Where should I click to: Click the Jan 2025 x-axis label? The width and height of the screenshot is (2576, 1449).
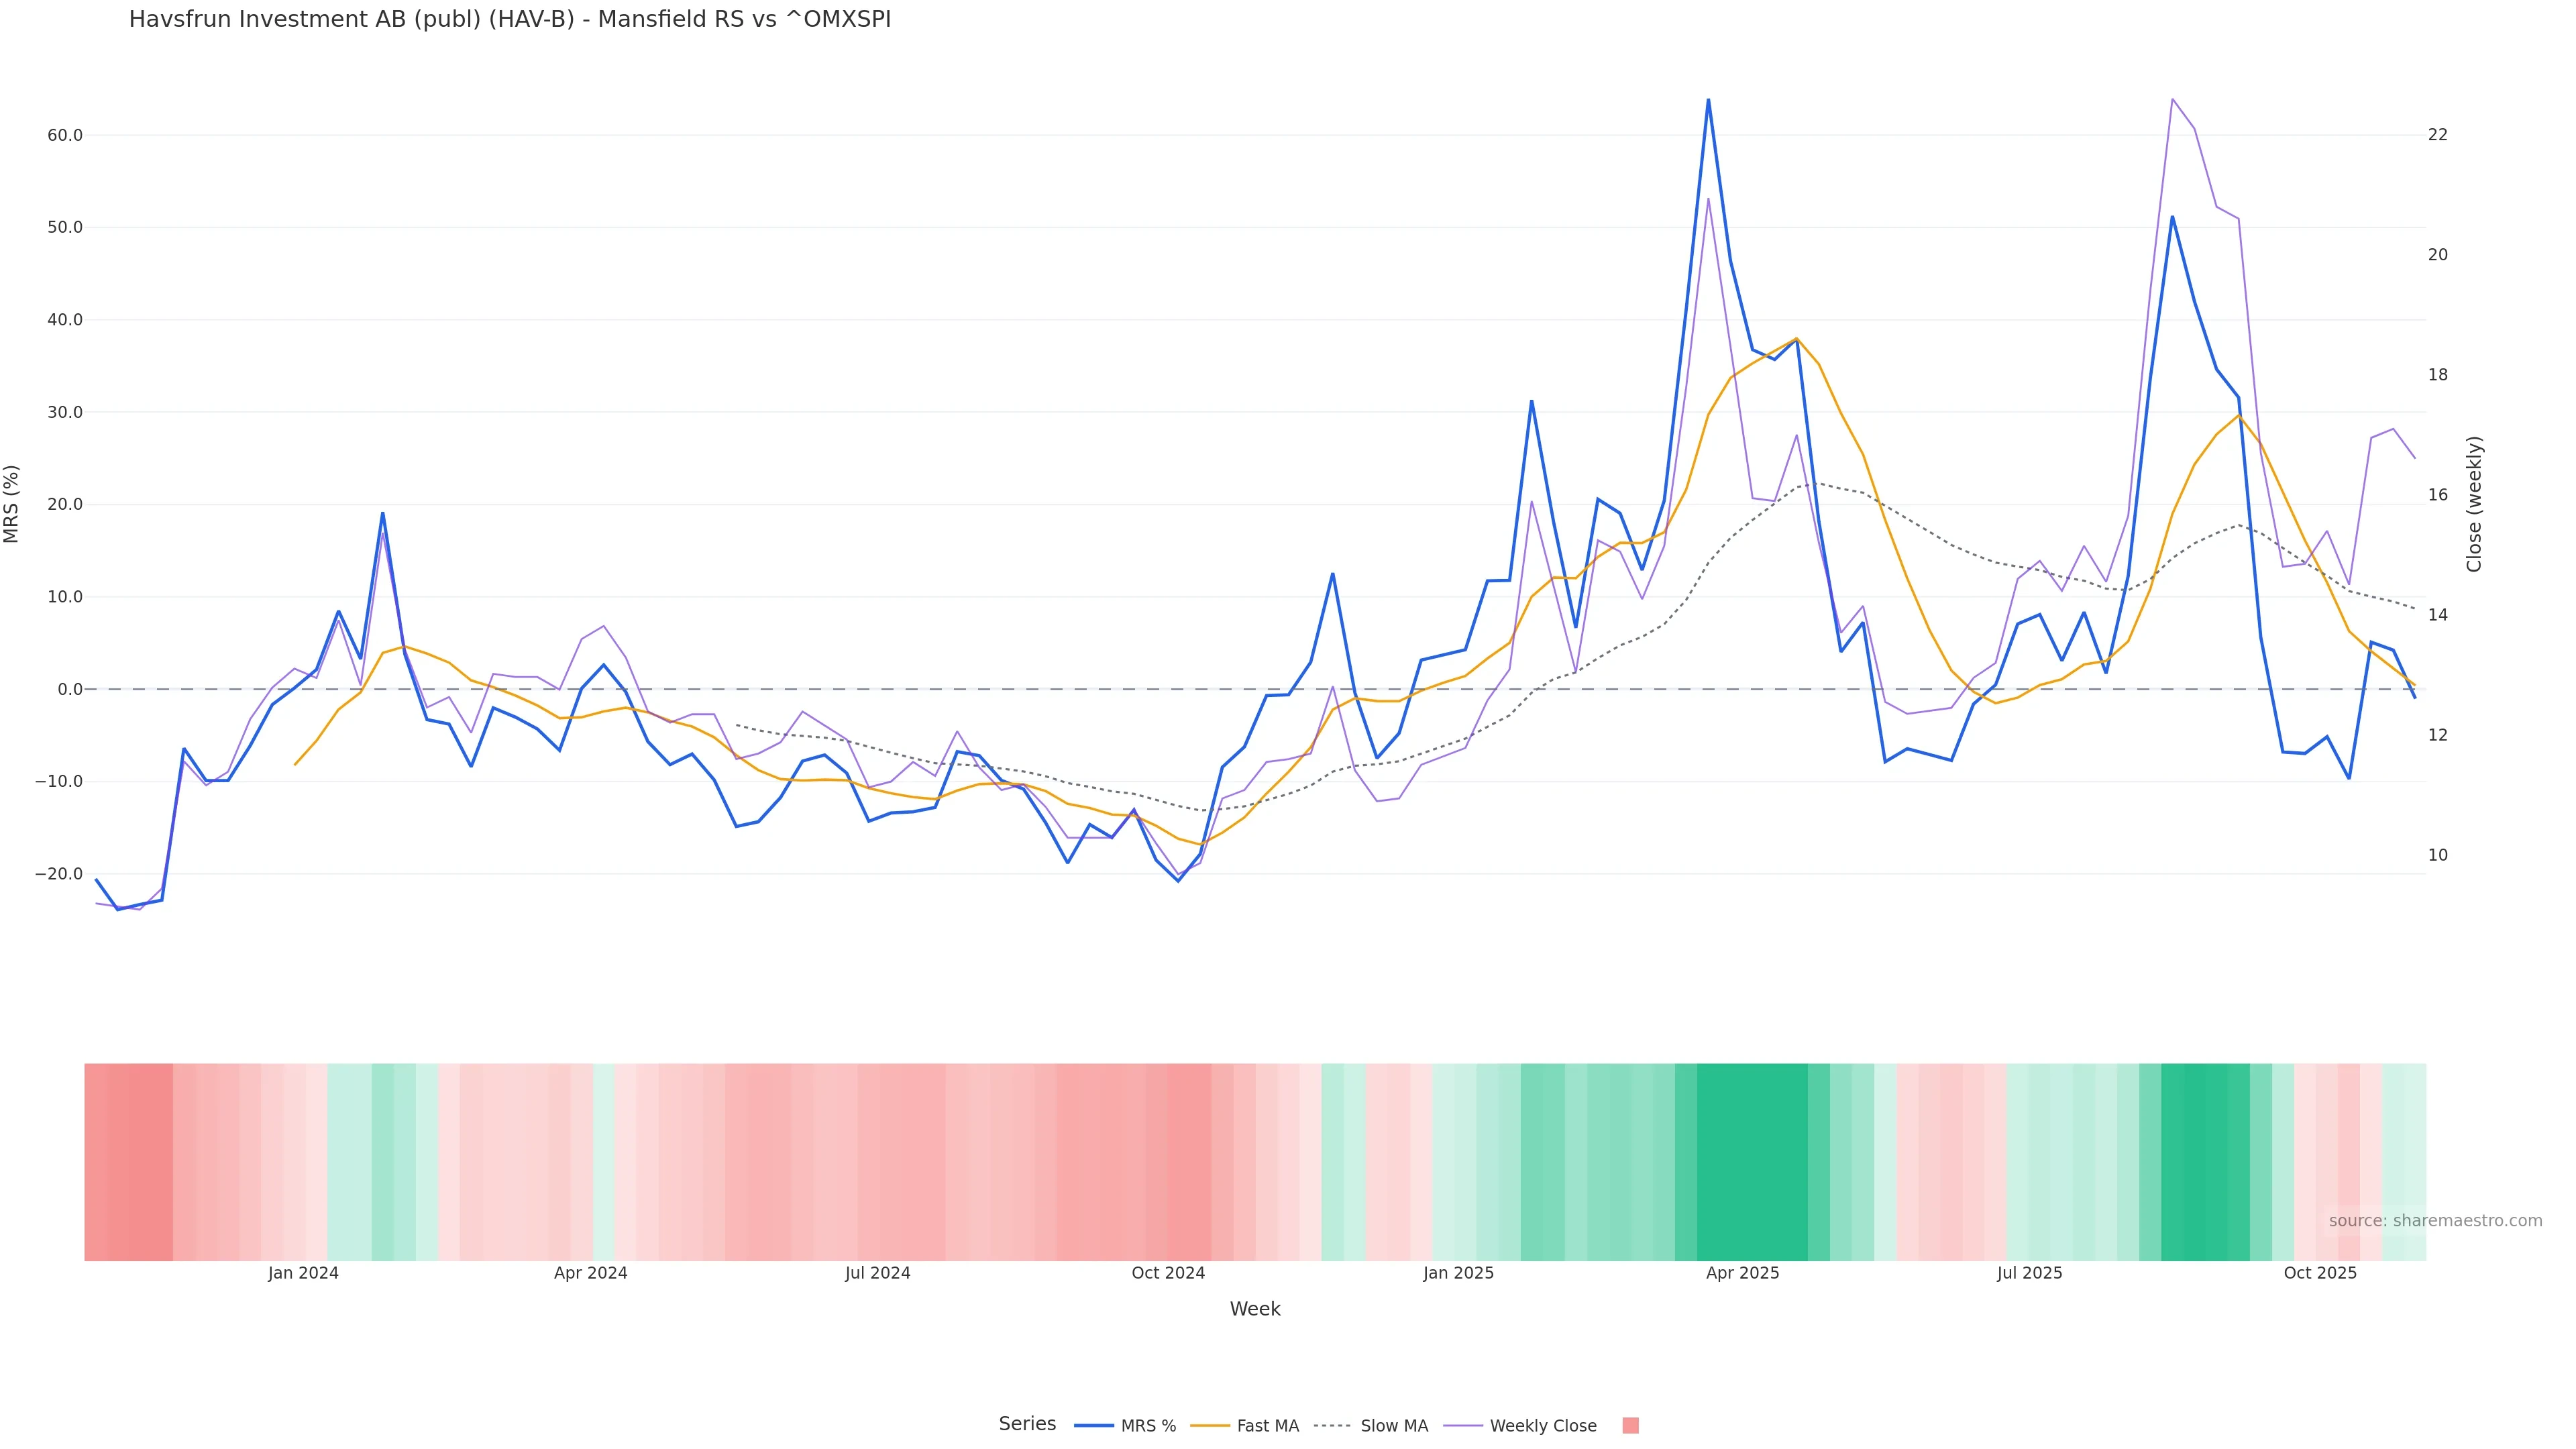click(x=1458, y=1273)
